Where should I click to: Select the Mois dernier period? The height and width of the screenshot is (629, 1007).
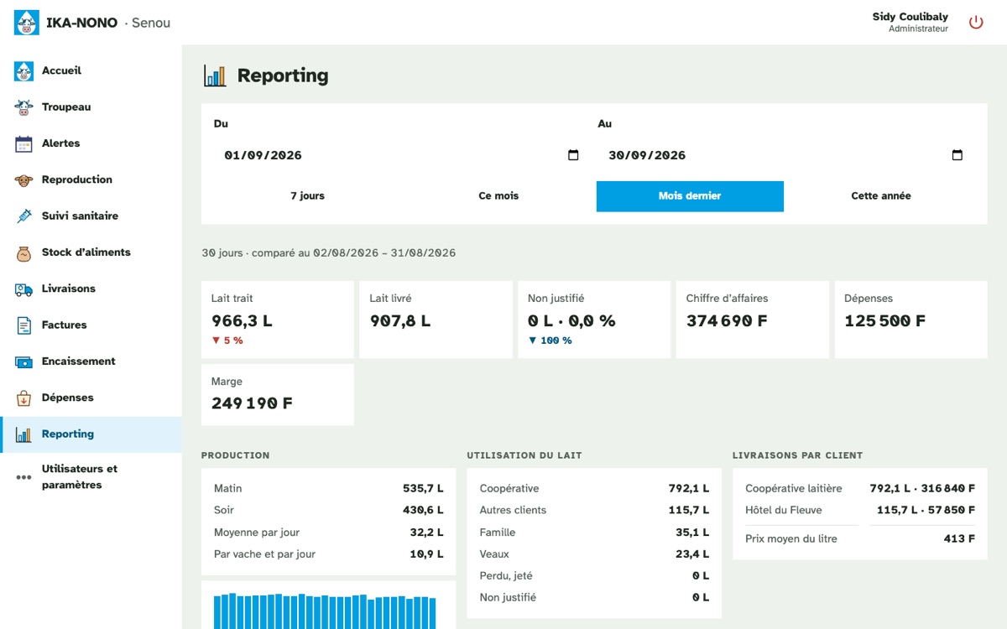pos(690,196)
